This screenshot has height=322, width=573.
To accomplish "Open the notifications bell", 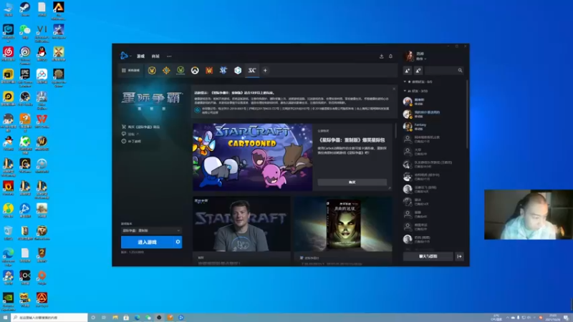I will point(390,57).
